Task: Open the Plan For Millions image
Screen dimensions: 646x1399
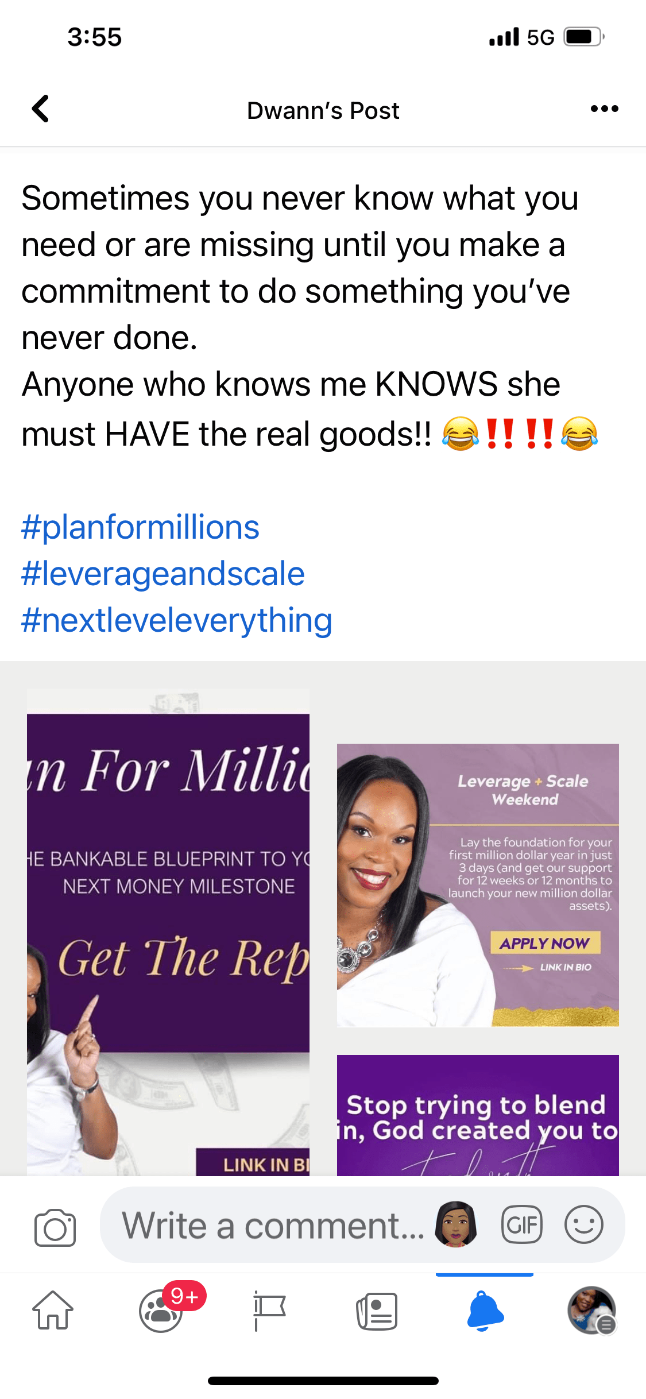Action: pyautogui.click(x=168, y=932)
